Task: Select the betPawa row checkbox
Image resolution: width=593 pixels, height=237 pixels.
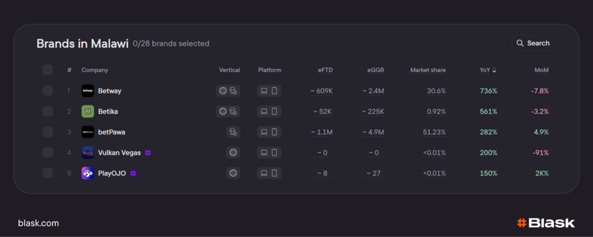Action: pos(47,132)
